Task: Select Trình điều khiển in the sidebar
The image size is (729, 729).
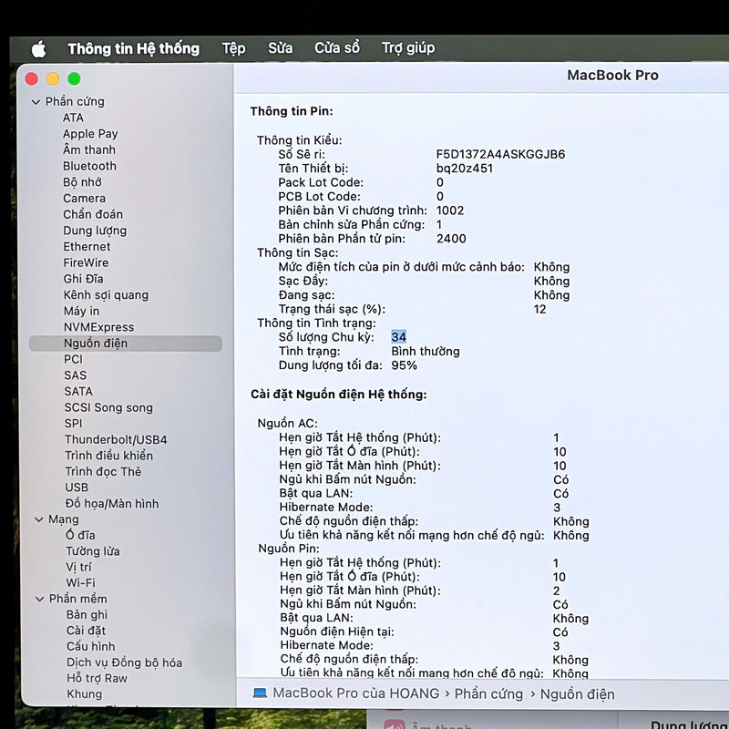Action: point(108,455)
